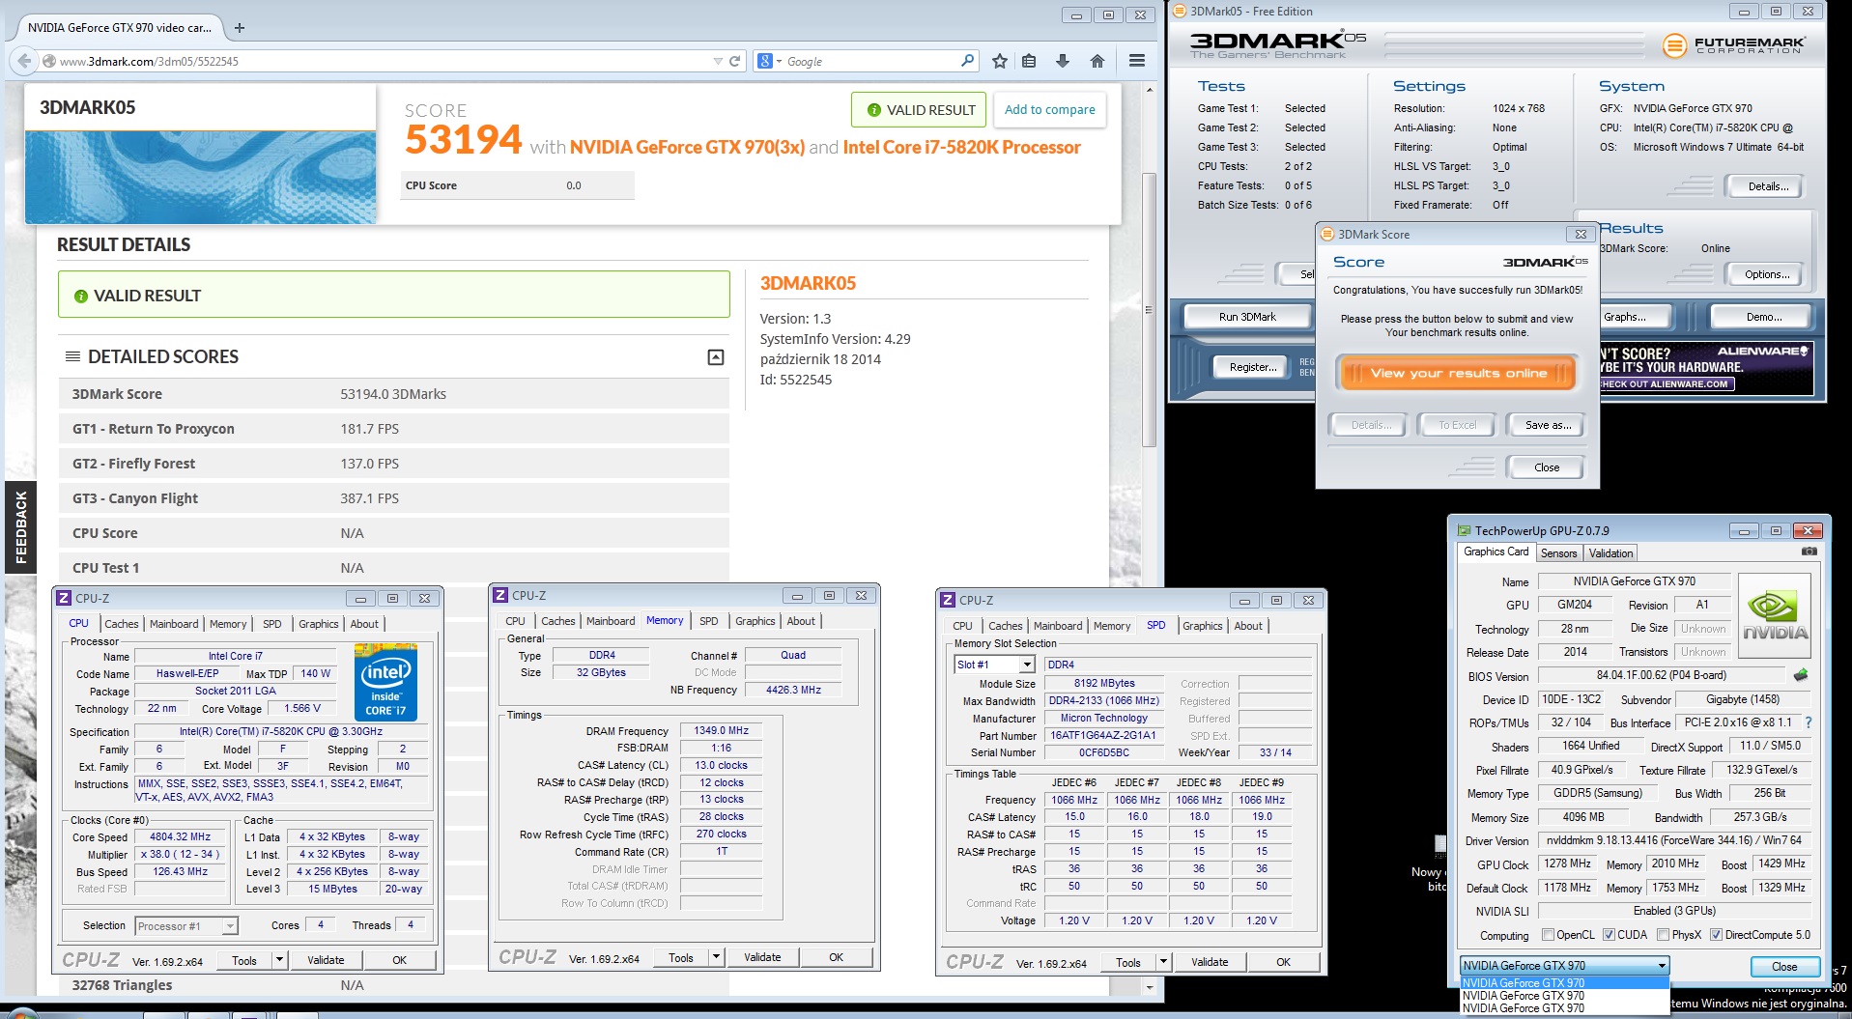Click the GPU-Z BIOS save icon
Viewport: 1852px width, 1019px height.
tap(1801, 675)
